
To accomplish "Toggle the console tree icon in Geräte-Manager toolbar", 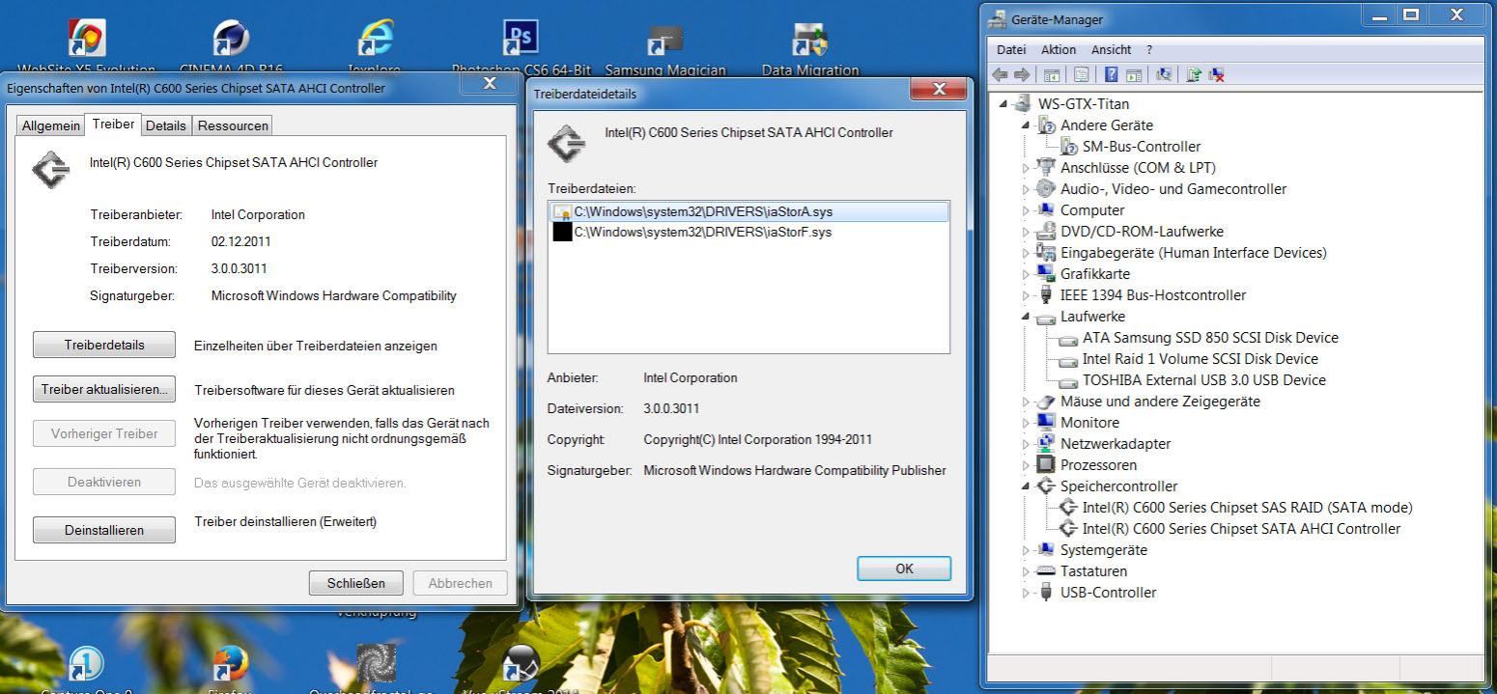I will 1051,74.
